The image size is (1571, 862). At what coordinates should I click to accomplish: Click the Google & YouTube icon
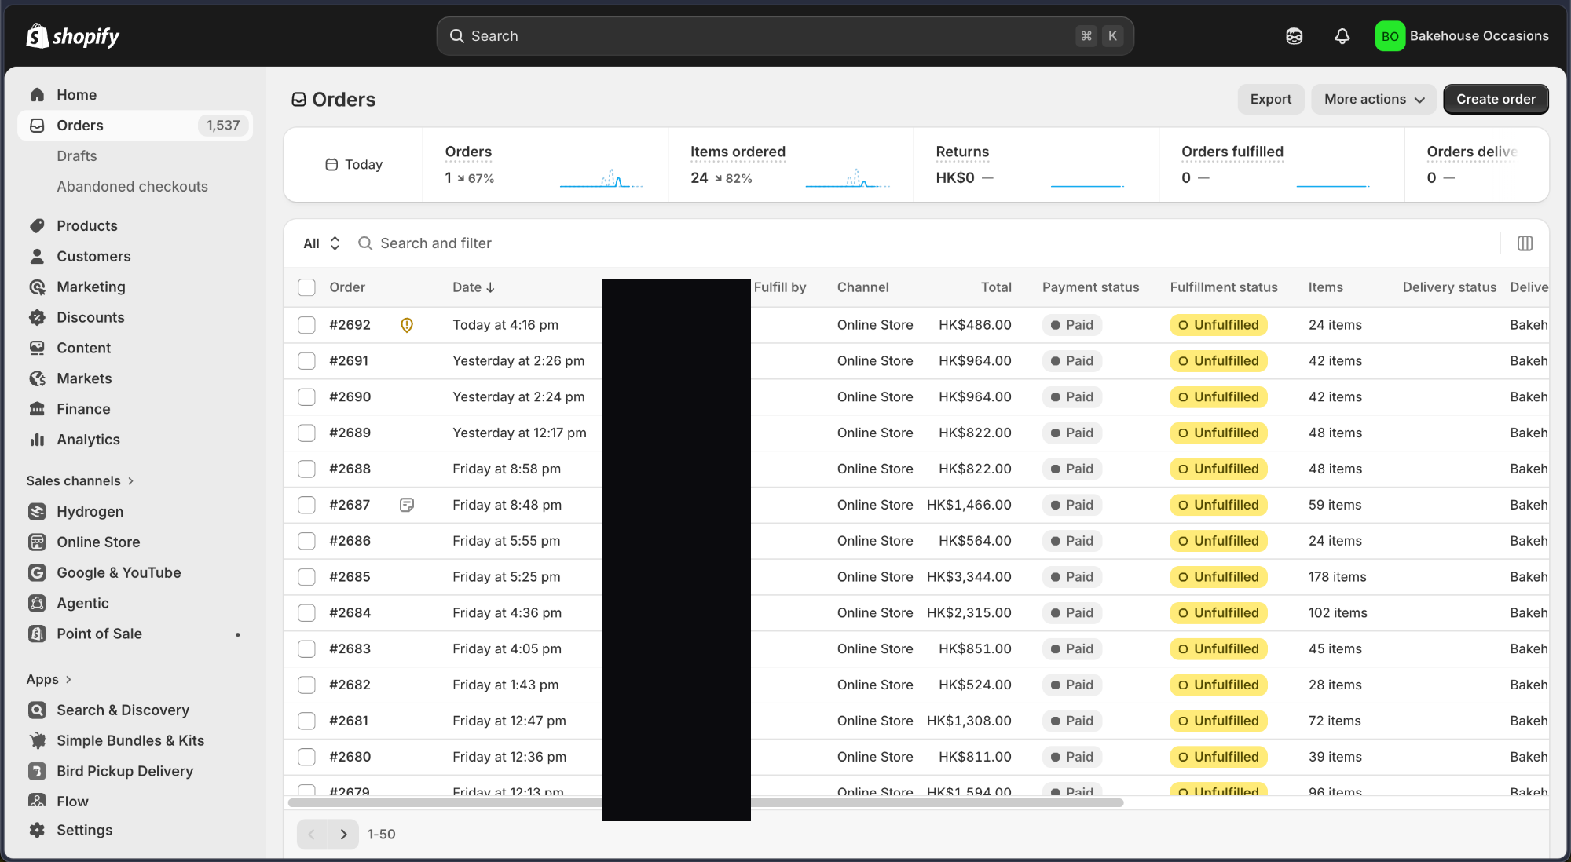click(37, 573)
